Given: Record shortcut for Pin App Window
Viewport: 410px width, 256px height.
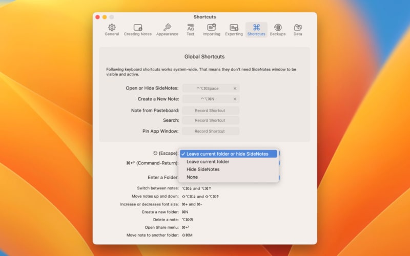Looking at the screenshot, I should click(x=211, y=131).
